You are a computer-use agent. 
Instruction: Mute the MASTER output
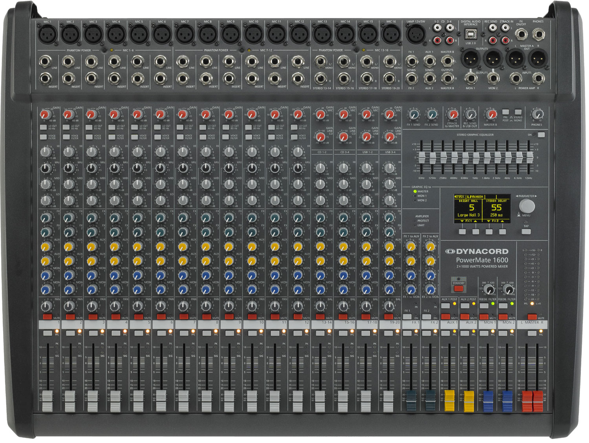532,317
